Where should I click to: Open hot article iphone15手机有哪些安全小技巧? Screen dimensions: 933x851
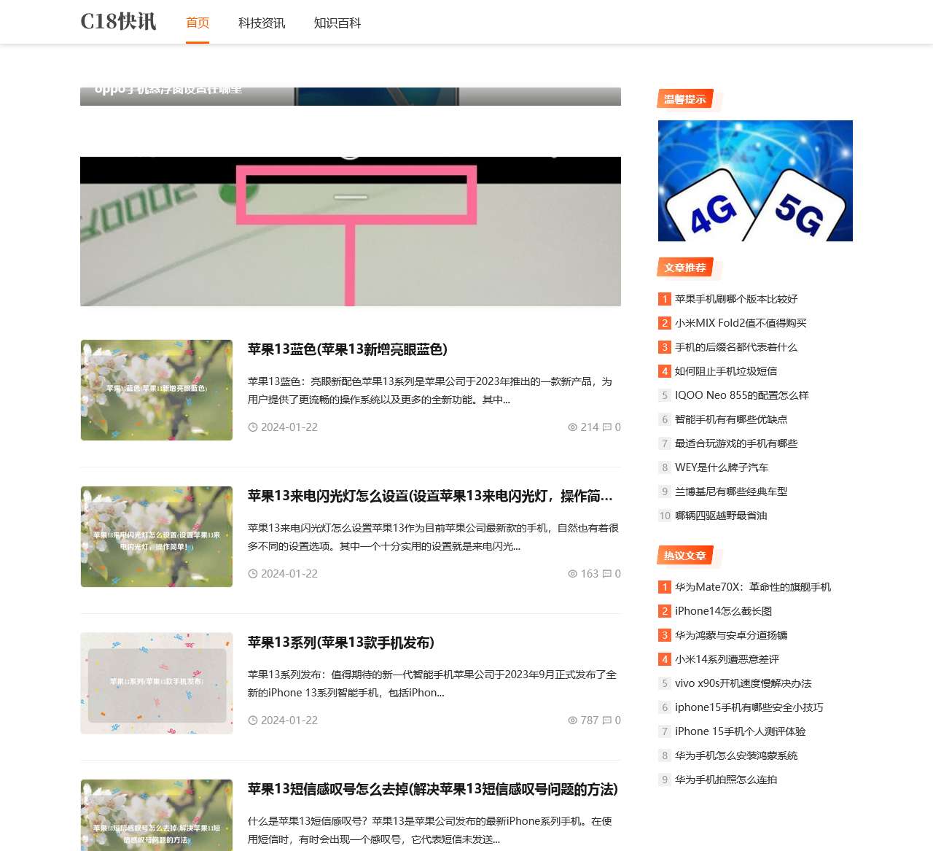pyautogui.click(x=749, y=707)
